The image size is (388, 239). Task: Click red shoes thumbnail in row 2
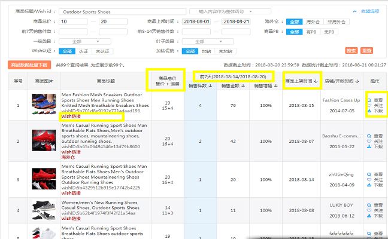[x=44, y=140]
